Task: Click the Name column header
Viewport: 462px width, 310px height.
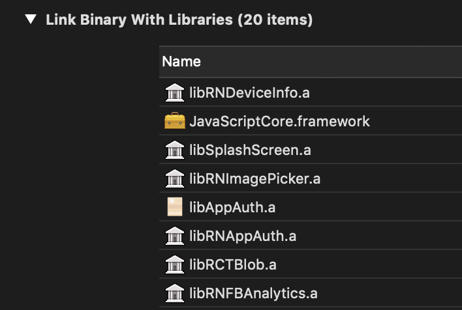Action: (311, 62)
